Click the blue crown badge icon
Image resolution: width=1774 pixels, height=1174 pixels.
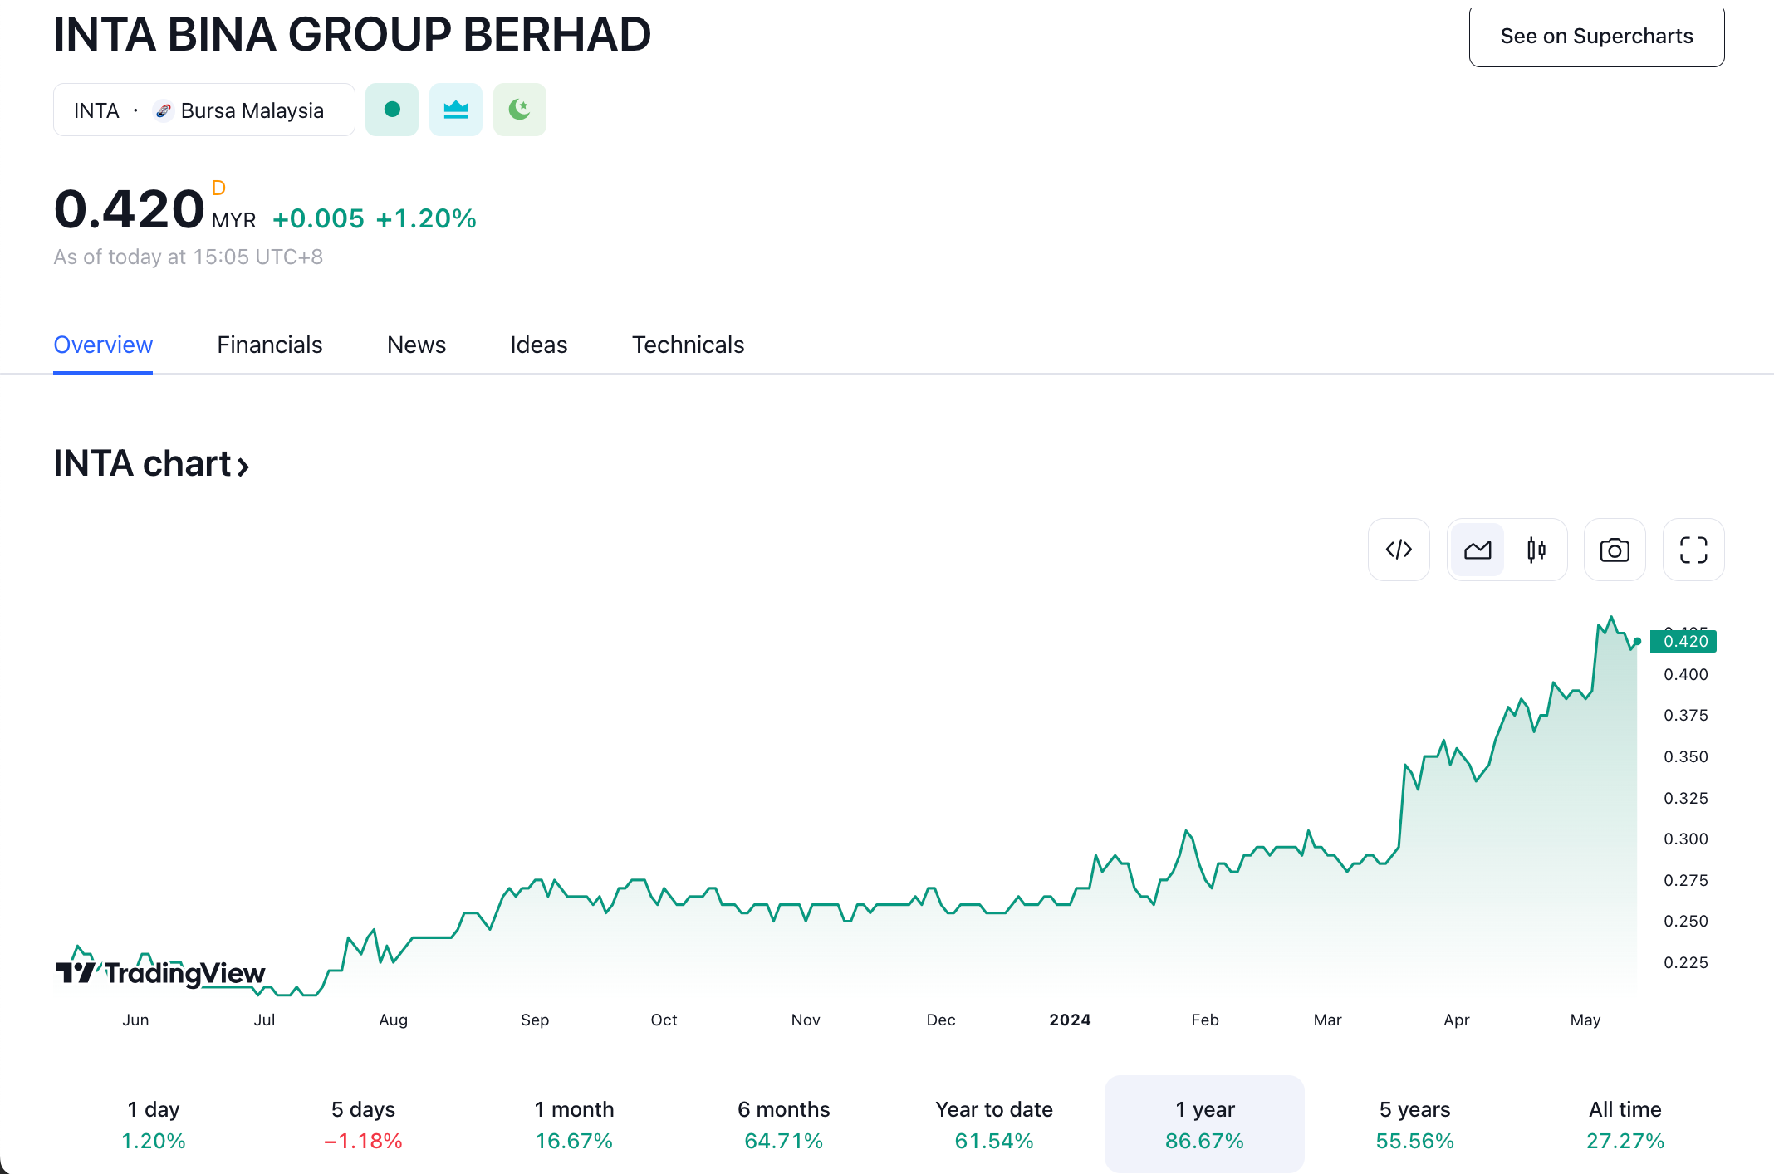456,110
